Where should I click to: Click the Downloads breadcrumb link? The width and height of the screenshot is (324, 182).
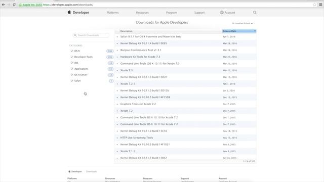coord(91,171)
